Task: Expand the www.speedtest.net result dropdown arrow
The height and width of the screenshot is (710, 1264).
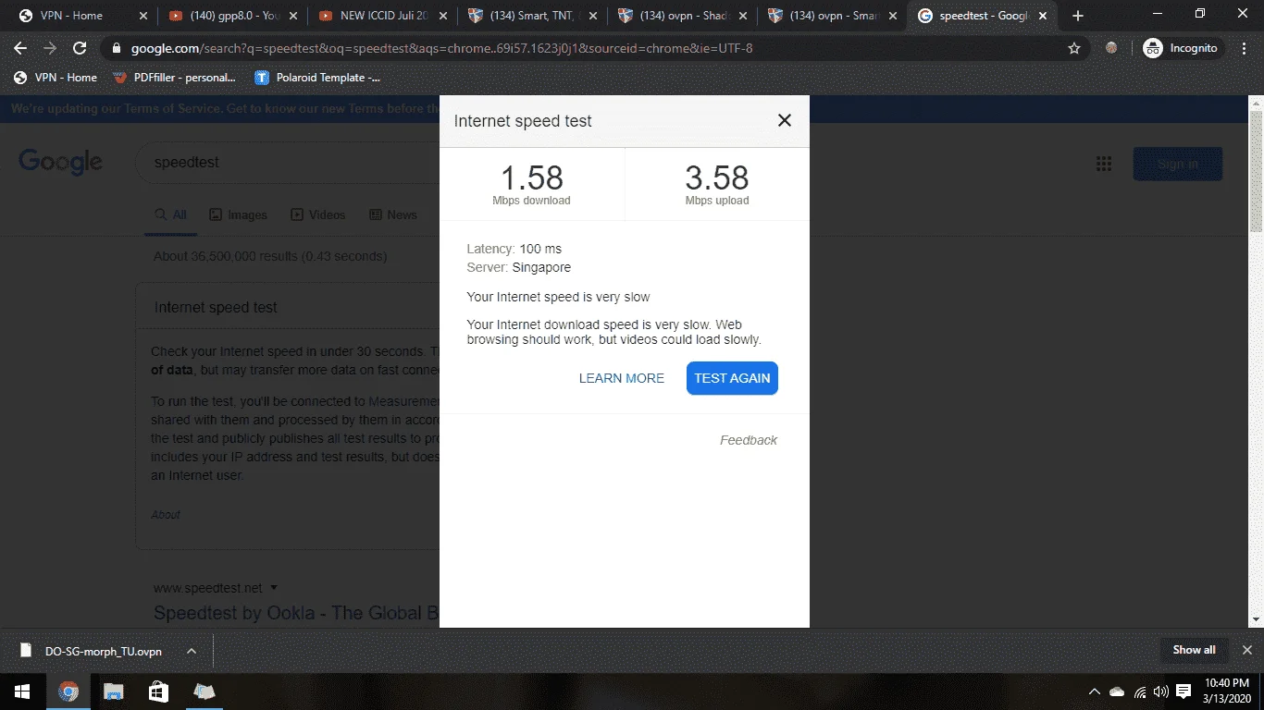Action: [x=274, y=588]
